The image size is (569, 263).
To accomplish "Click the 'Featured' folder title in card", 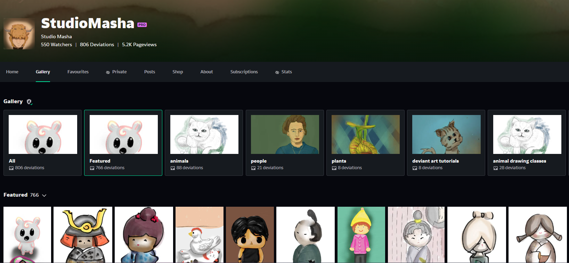I will pyautogui.click(x=100, y=161).
